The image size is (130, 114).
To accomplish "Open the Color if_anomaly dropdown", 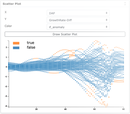I will click(78, 27).
